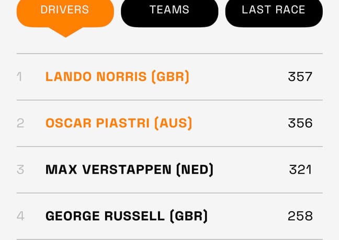This screenshot has height=240, width=339.
Task: Click Norris's 357 points value
Action: (x=300, y=77)
